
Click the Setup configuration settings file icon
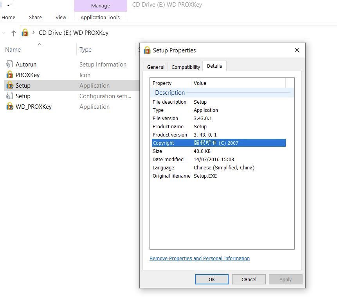click(9, 96)
